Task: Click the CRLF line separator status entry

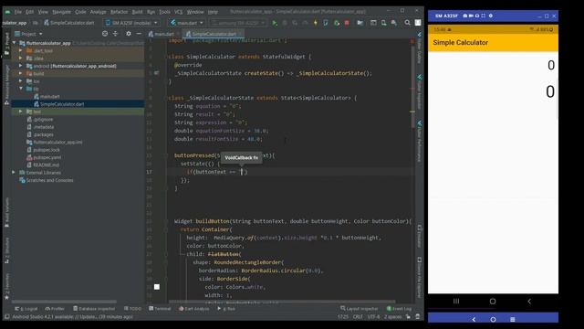Action: click(358, 317)
